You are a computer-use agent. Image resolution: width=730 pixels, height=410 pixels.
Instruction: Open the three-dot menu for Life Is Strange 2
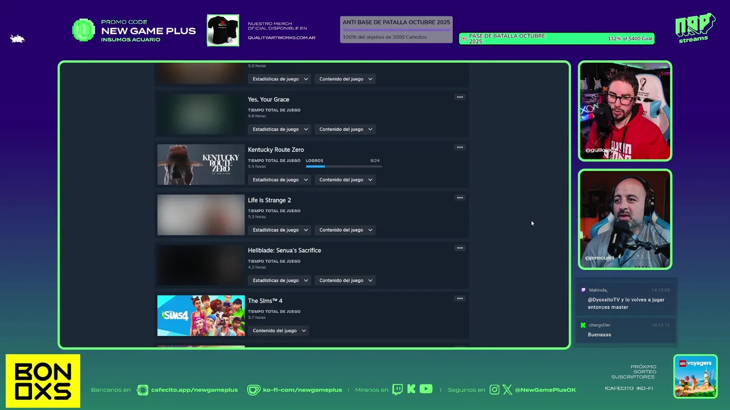pos(460,198)
